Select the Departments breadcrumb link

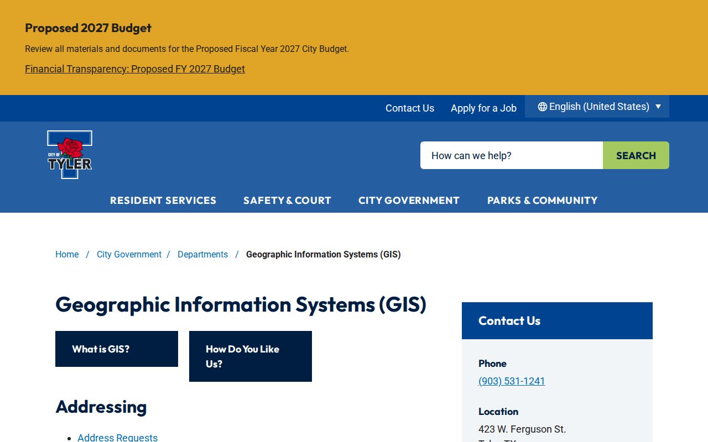point(202,255)
